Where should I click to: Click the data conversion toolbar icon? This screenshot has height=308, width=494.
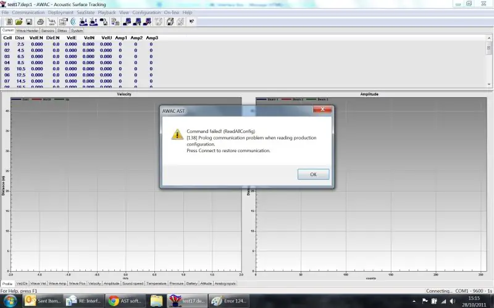[x=115, y=22]
